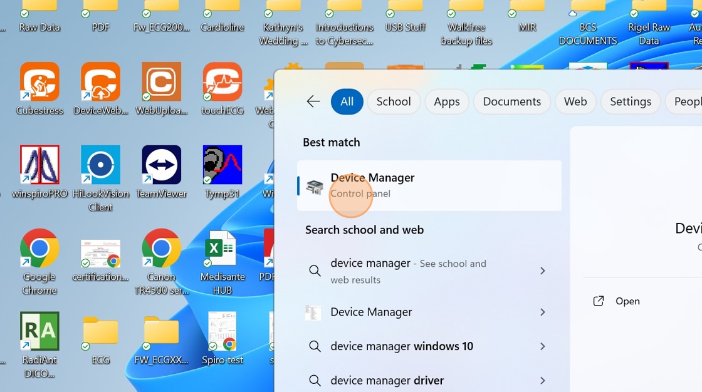Select the All search filter tab
This screenshot has height=392, width=702.
tap(347, 101)
